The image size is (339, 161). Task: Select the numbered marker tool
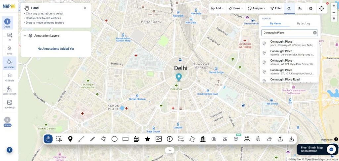(x=169, y=139)
